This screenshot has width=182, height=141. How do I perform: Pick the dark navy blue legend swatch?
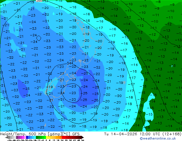[27, 137]
